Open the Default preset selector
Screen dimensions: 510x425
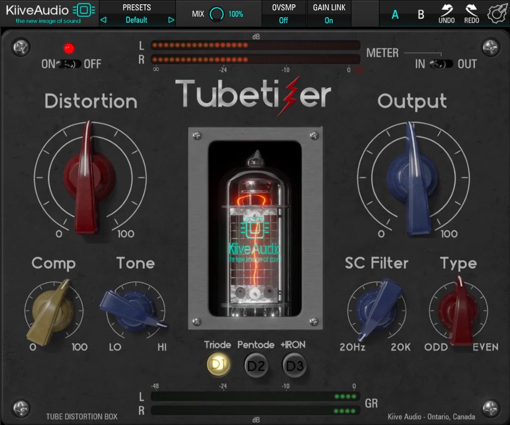pyautogui.click(x=136, y=20)
